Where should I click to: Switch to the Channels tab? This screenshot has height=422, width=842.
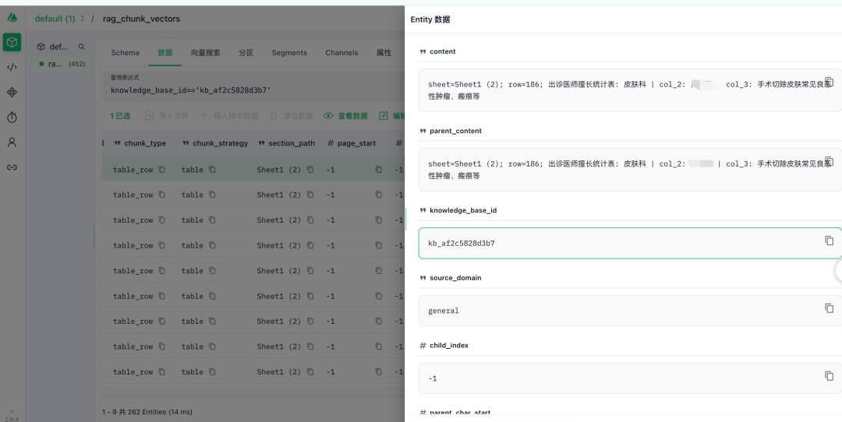pyautogui.click(x=341, y=52)
